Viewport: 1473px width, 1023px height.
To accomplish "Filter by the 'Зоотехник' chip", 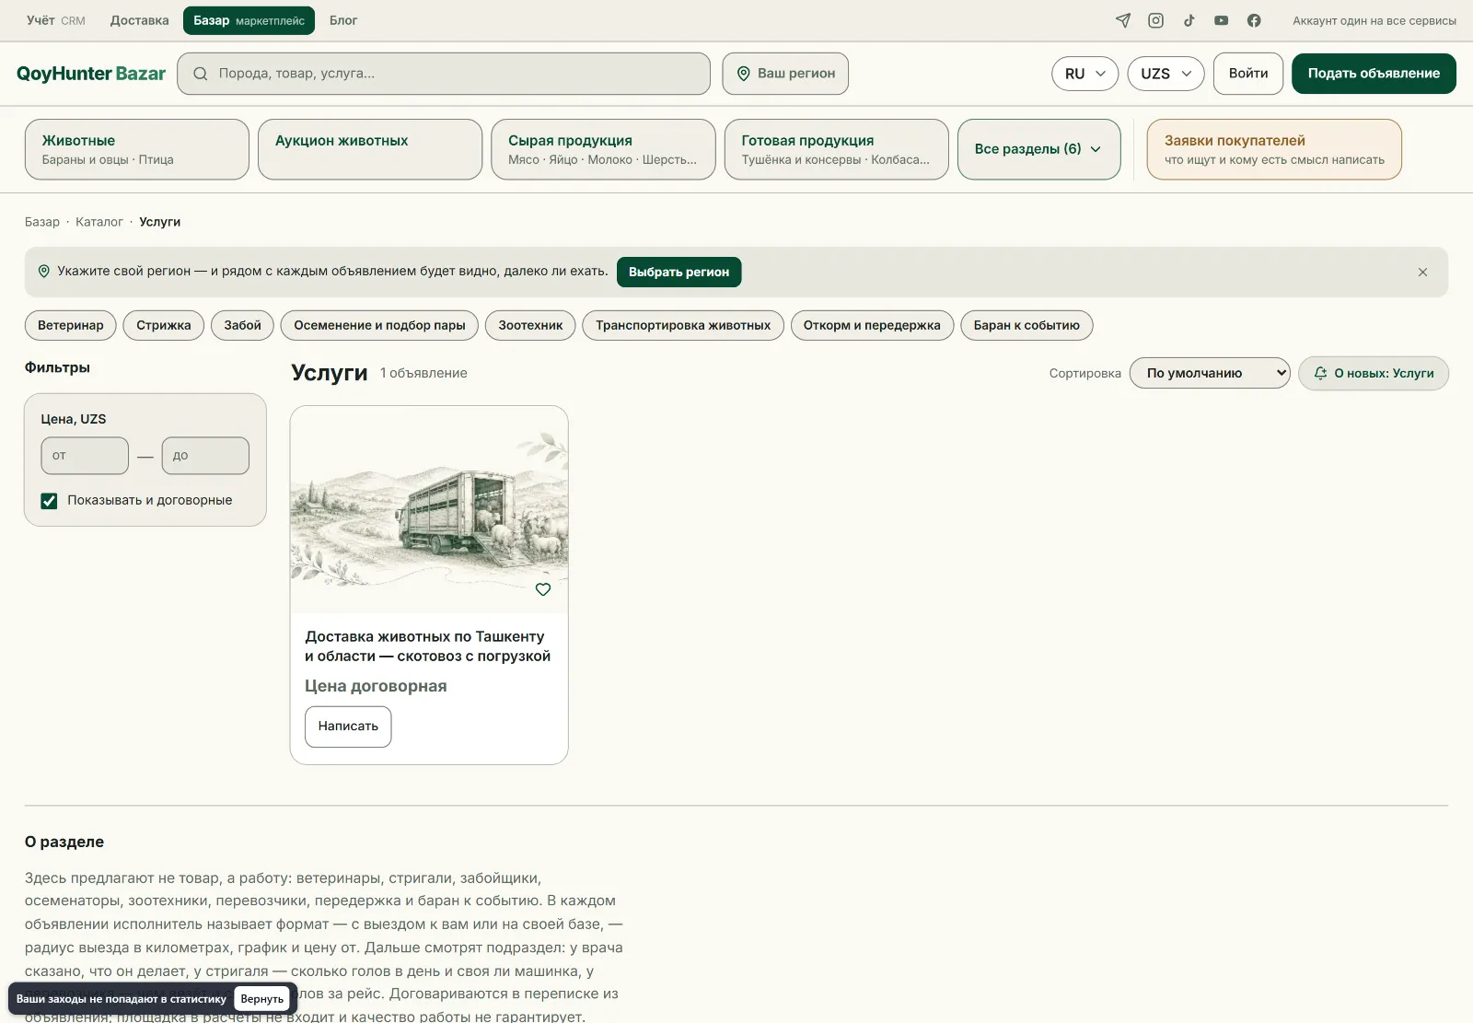I will coord(530,325).
